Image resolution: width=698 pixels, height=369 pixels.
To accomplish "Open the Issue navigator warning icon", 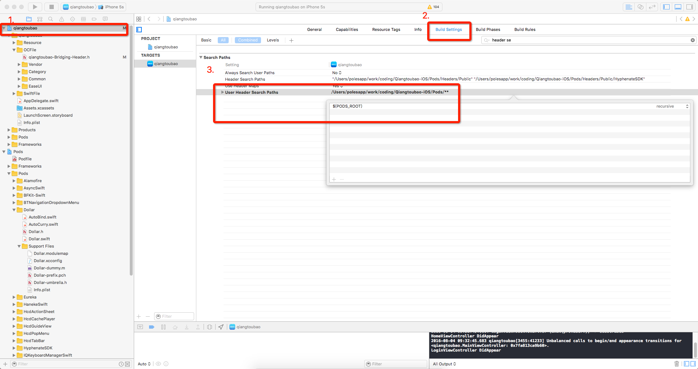I will (x=61, y=19).
